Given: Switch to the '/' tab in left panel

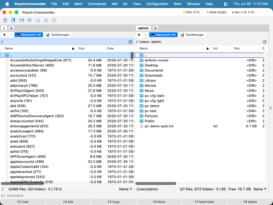Looking at the screenshot, I should coord(4,28).
